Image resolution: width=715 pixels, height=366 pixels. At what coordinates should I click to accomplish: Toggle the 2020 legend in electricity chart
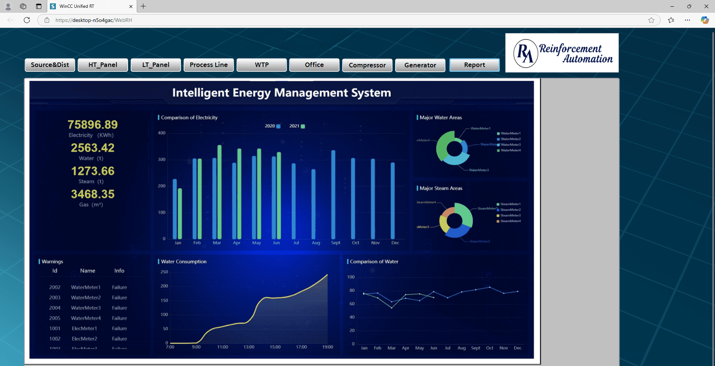pos(273,126)
